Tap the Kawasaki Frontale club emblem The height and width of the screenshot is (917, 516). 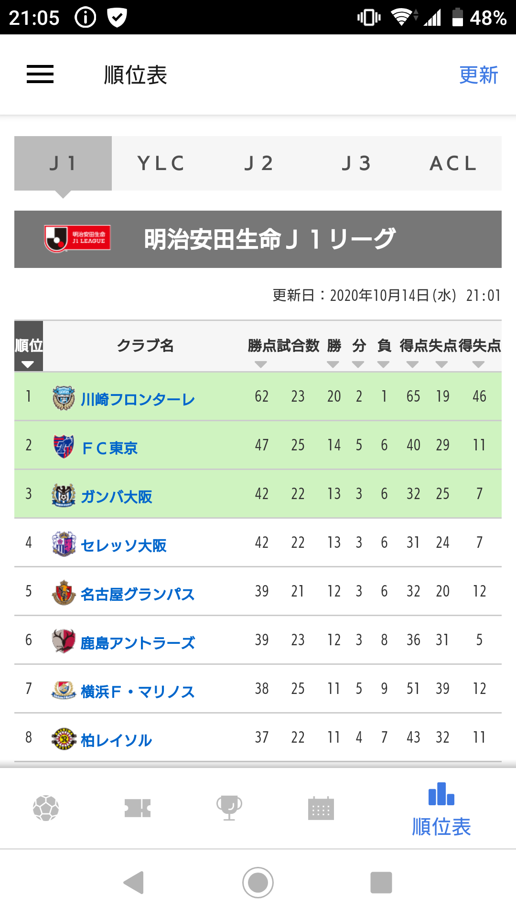click(64, 398)
